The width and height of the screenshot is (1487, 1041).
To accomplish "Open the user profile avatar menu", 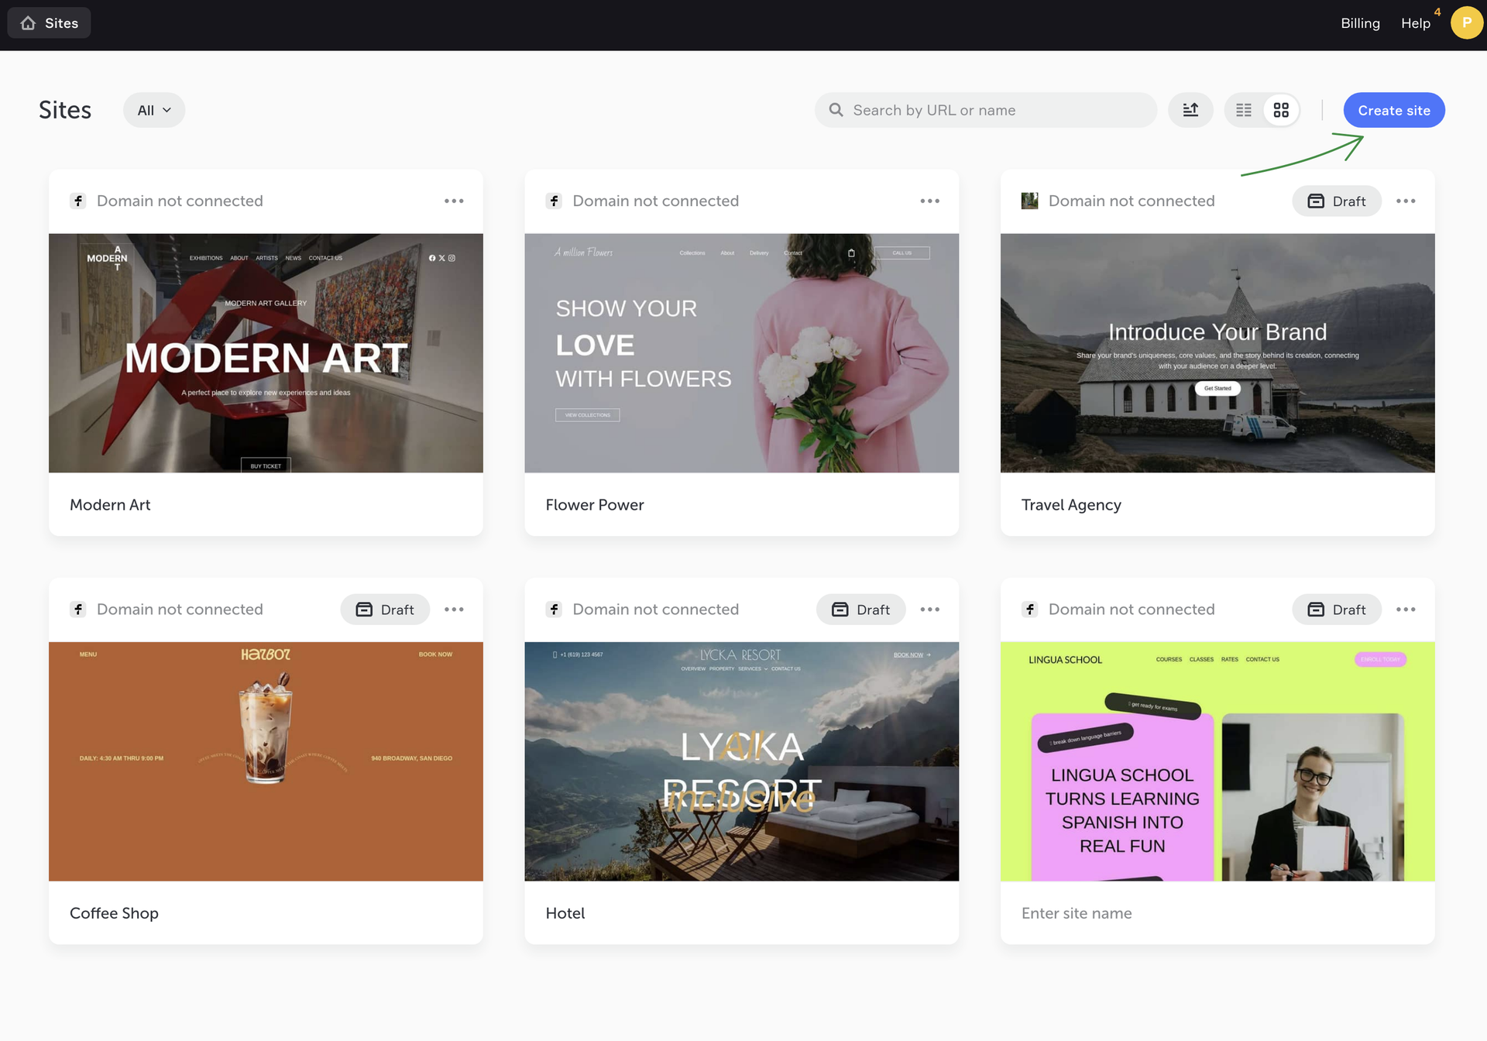I will point(1466,23).
